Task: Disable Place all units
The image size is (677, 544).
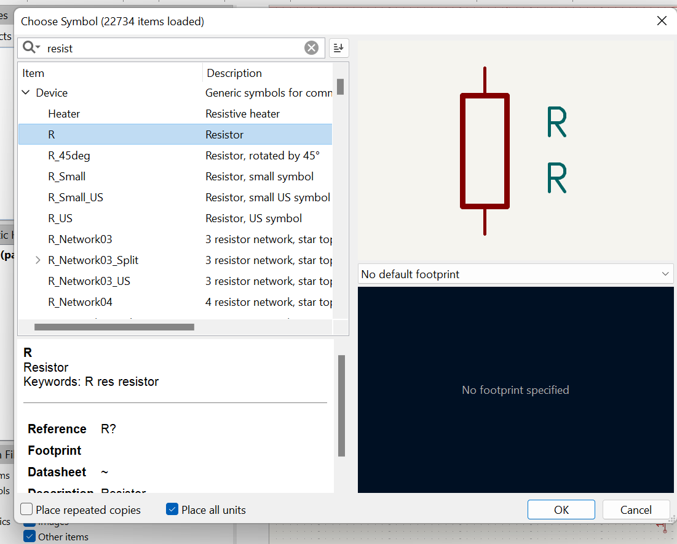Action: [171, 509]
